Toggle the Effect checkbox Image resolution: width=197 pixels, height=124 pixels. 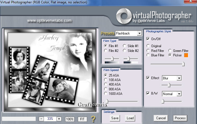pos(148,78)
